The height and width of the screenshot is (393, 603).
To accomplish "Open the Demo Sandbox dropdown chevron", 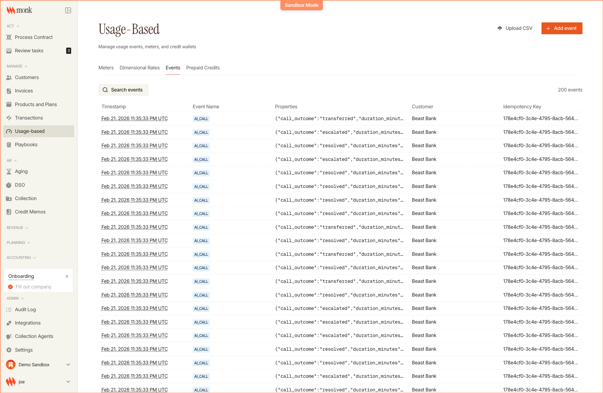I will [x=68, y=365].
